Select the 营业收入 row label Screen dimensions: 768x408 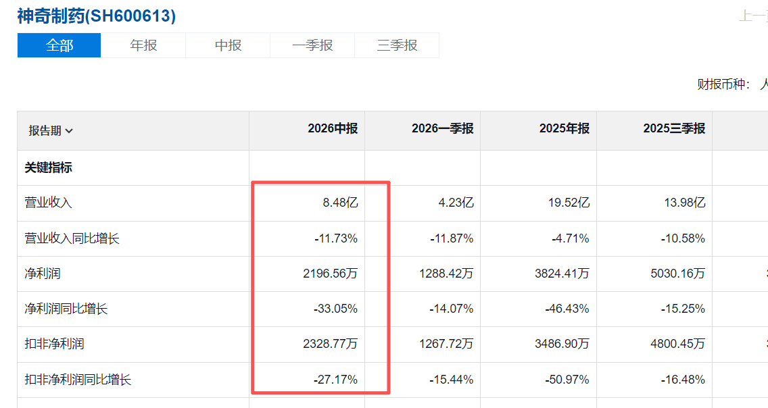[49, 203]
